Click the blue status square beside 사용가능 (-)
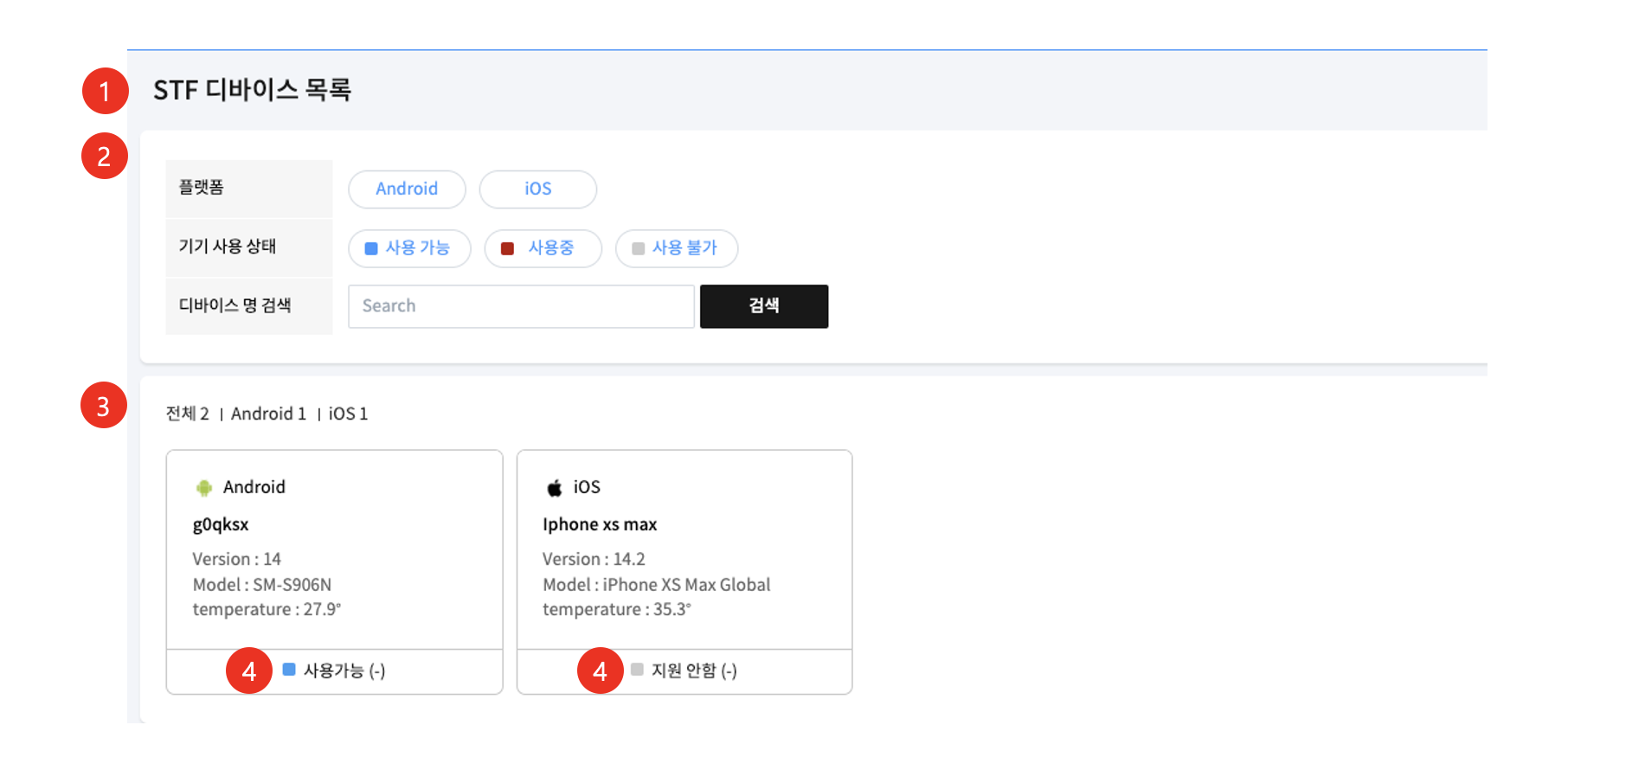This screenshot has height=770, width=1632. 290,670
